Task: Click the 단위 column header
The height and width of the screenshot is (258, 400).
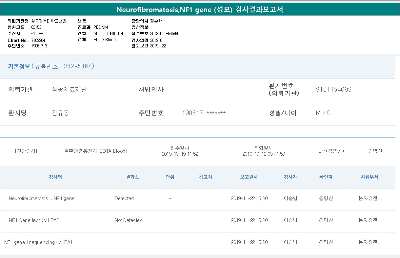Action: [170, 177]
